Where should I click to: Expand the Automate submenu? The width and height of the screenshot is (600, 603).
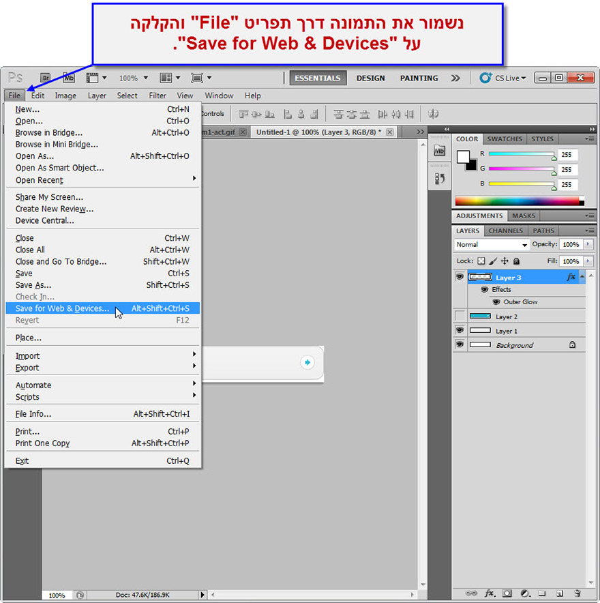click(x=104, y=385)
